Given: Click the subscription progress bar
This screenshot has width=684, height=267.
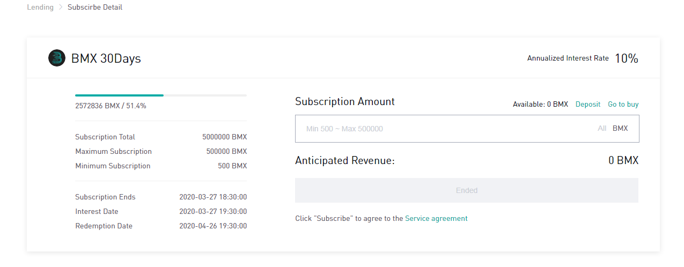Looking at the screenshot, I should point(160,95).
